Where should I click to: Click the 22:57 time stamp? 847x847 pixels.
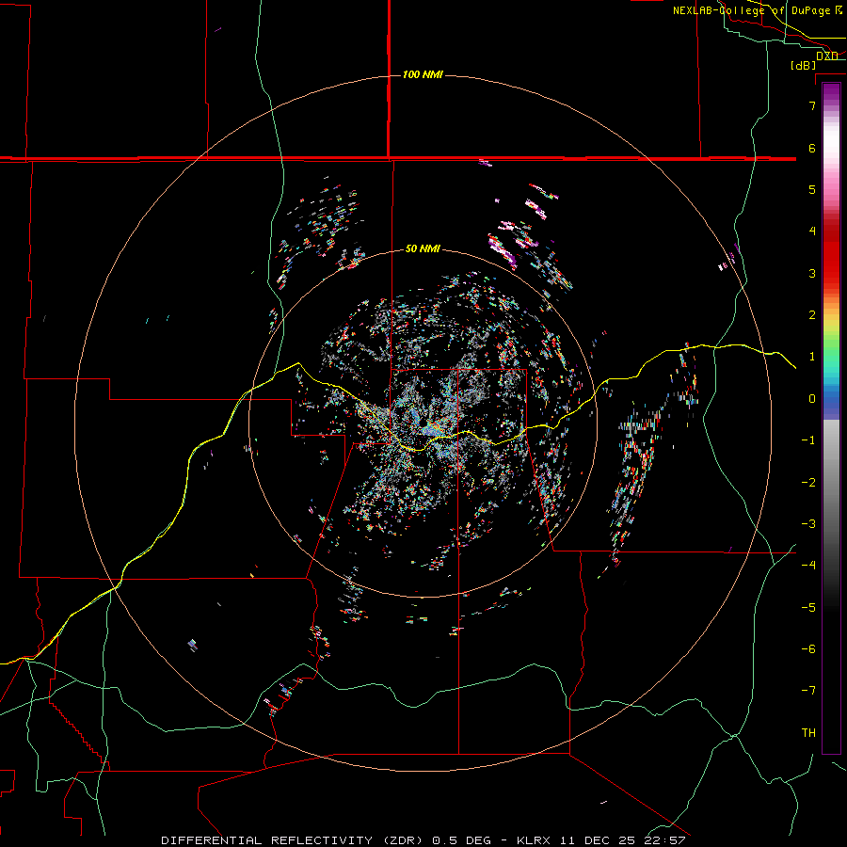(667, 840)
